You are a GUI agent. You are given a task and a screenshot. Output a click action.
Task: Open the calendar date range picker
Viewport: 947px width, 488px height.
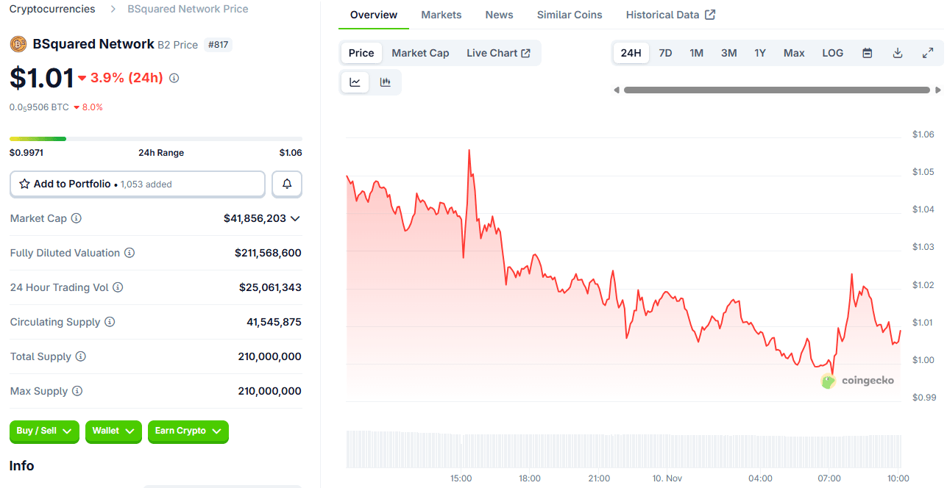867,53
